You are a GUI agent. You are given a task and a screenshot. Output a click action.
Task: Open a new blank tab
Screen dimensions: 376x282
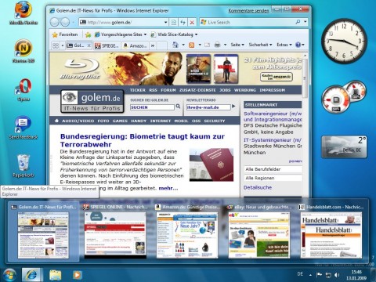161,45
